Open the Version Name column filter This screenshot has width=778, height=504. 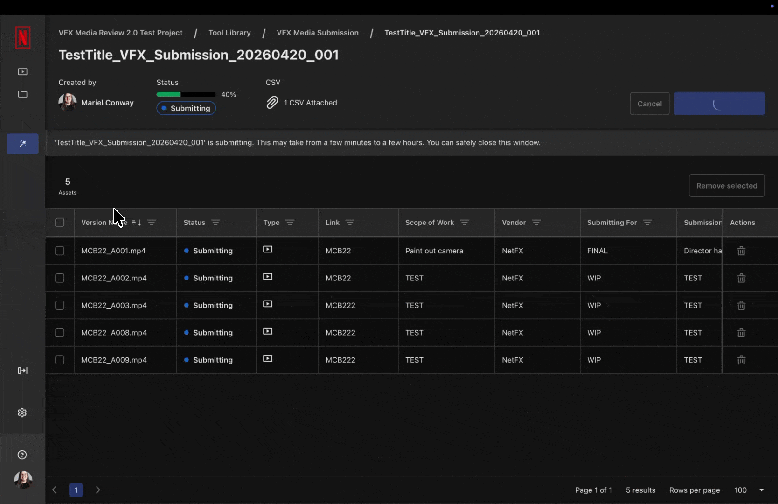point(152,223)
